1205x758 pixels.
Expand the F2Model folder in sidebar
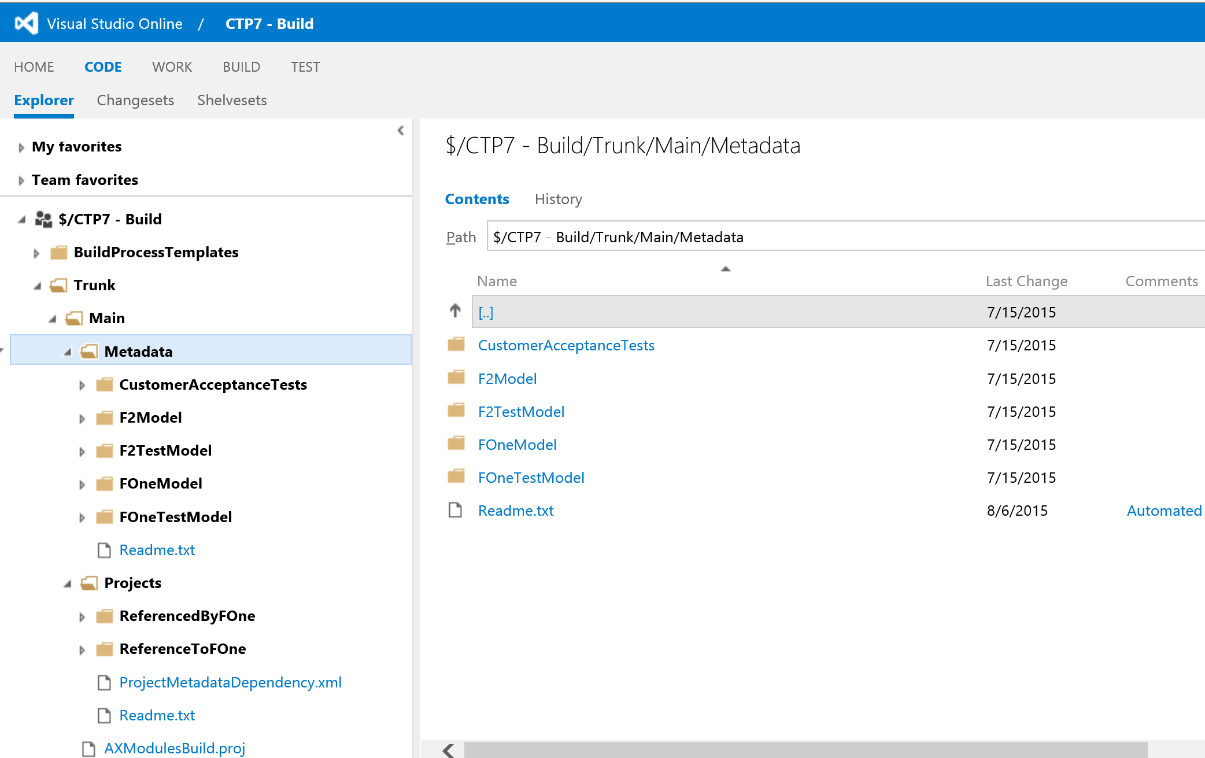pyautogui.click(x=84, y=416)
